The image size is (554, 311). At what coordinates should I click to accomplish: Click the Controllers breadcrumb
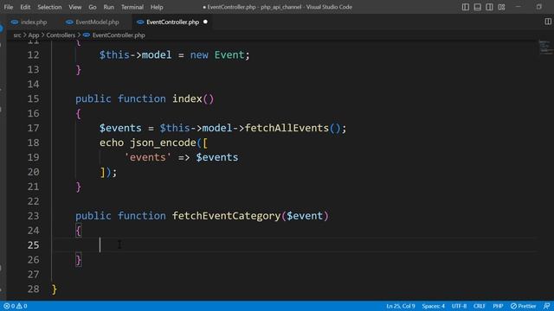[61, 35]
